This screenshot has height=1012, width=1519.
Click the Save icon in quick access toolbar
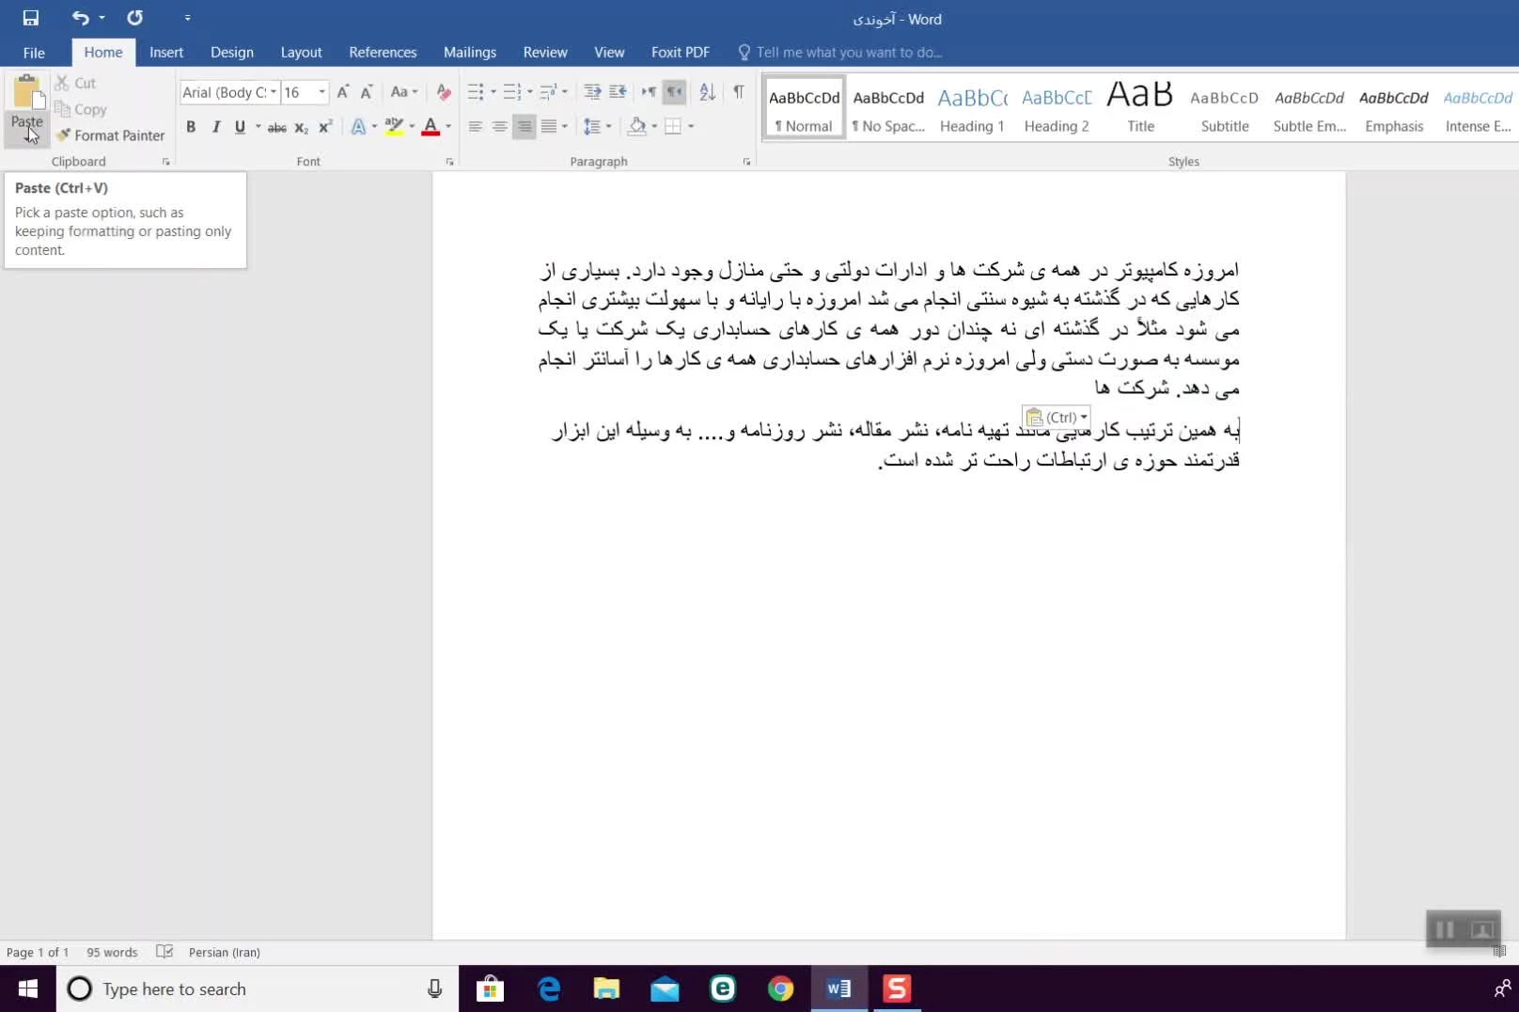click(x=31, y=18)
